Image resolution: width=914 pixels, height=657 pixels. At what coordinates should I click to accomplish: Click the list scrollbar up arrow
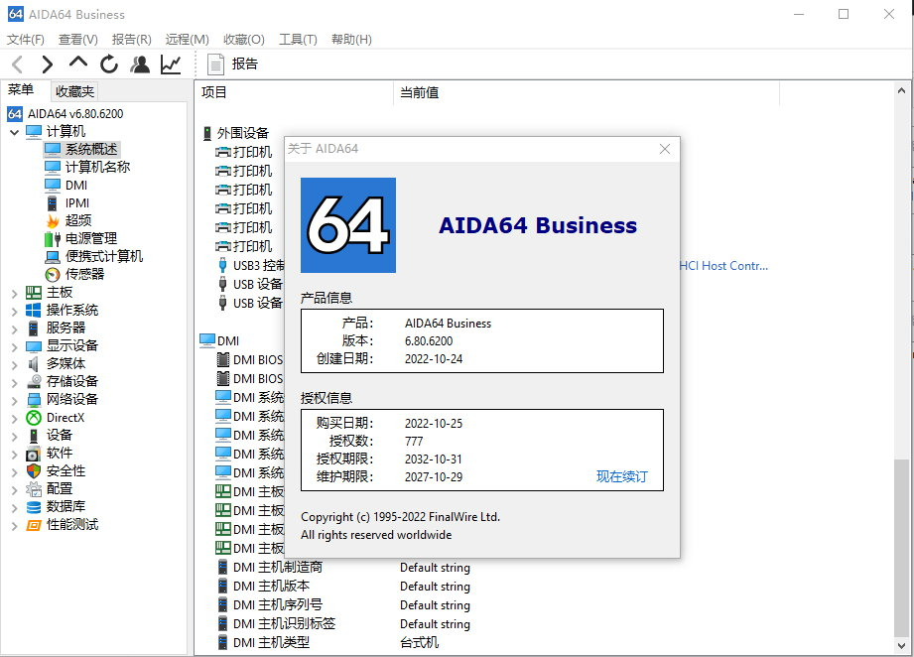pos(901,91)
